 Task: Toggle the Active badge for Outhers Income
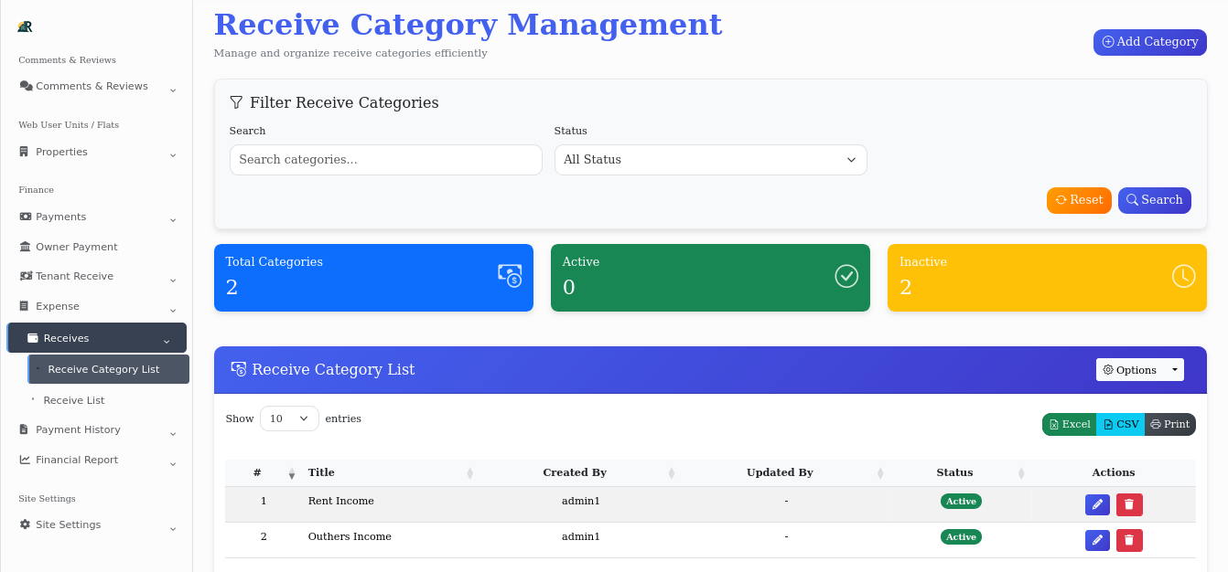961,536
